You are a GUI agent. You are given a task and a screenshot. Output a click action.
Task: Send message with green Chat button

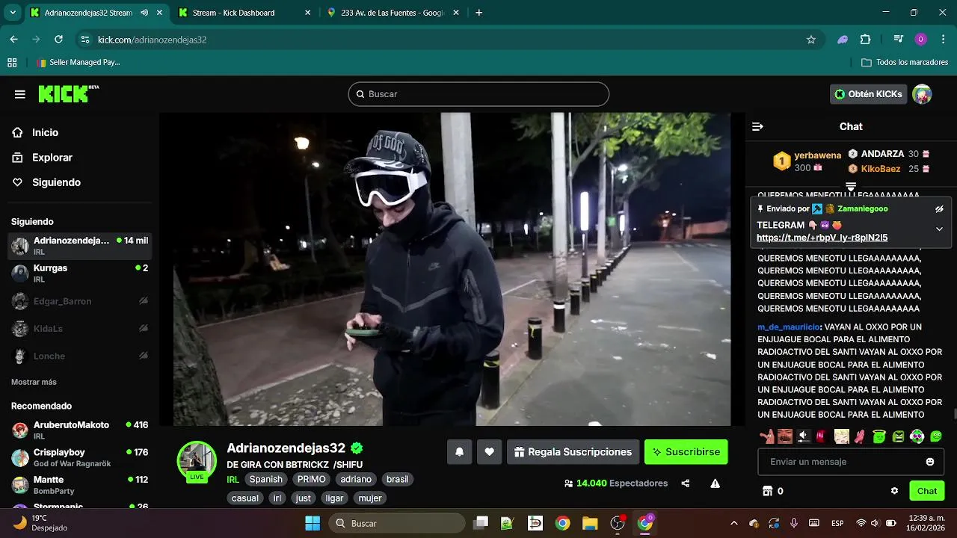[x=927, y=491]
